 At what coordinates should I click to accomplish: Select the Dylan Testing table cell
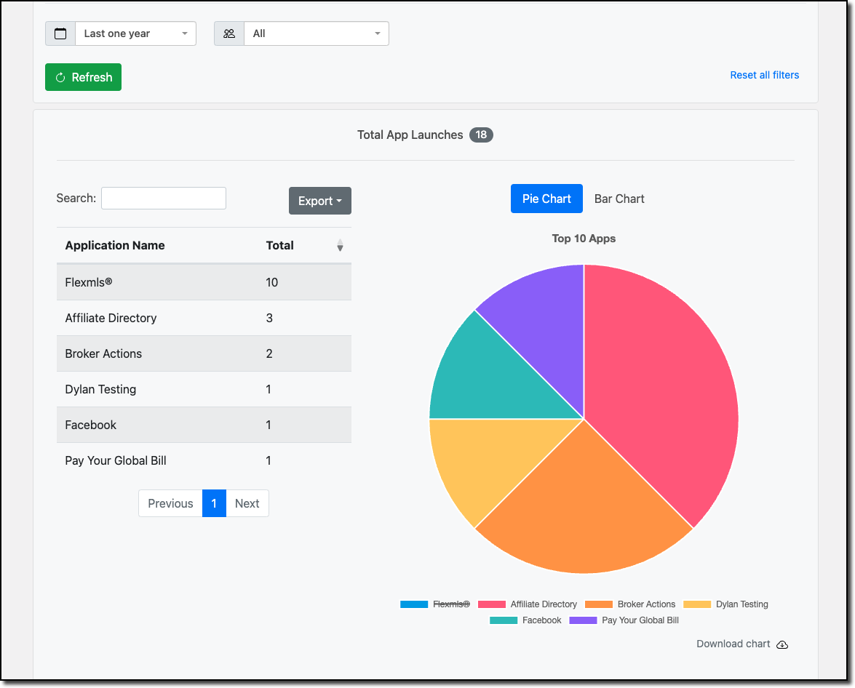[x=100, y=389]
